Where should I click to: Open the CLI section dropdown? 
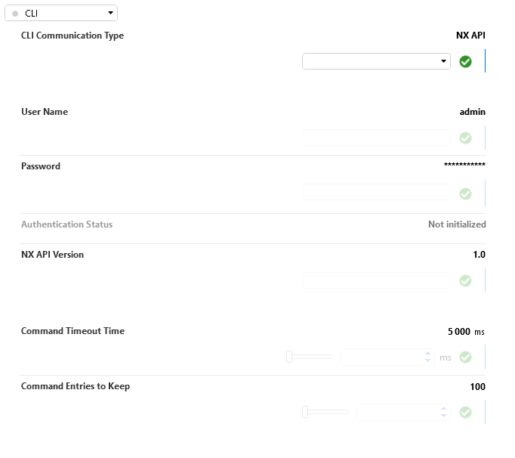[x=61, y=13]
